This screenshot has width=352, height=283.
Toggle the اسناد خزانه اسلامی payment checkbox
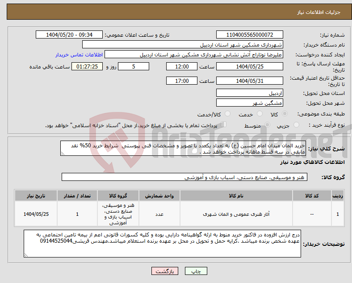pyautogui.click(x=224, y=124)
